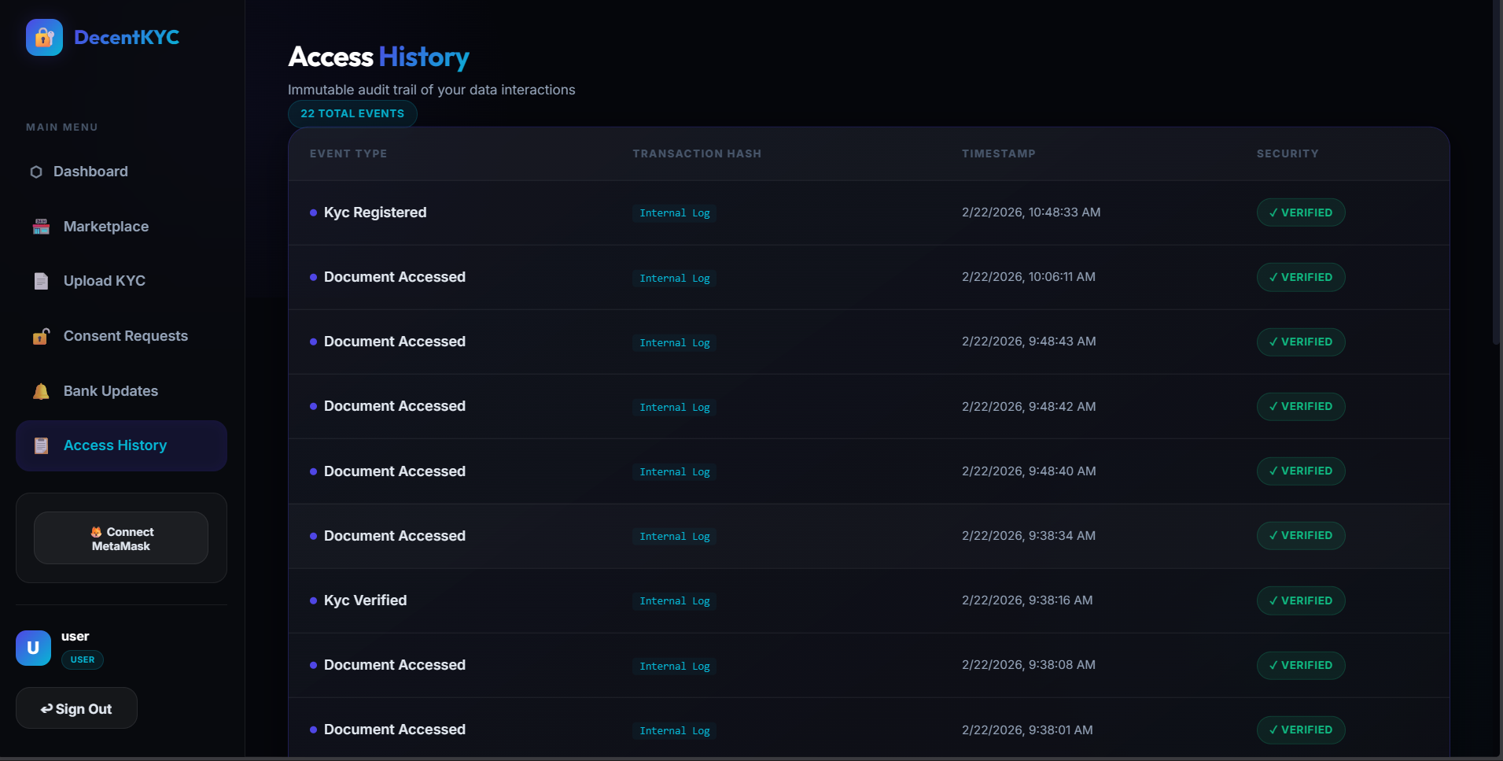Viewport: 1503px width, 761px height.
Task: Click the Dashboard hexagon icon
Action: pyautogui.click(x=36, y=172)
